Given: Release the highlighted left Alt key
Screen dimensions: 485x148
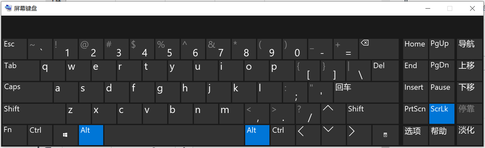Looking at the screenshot, I should coord(91,135).
